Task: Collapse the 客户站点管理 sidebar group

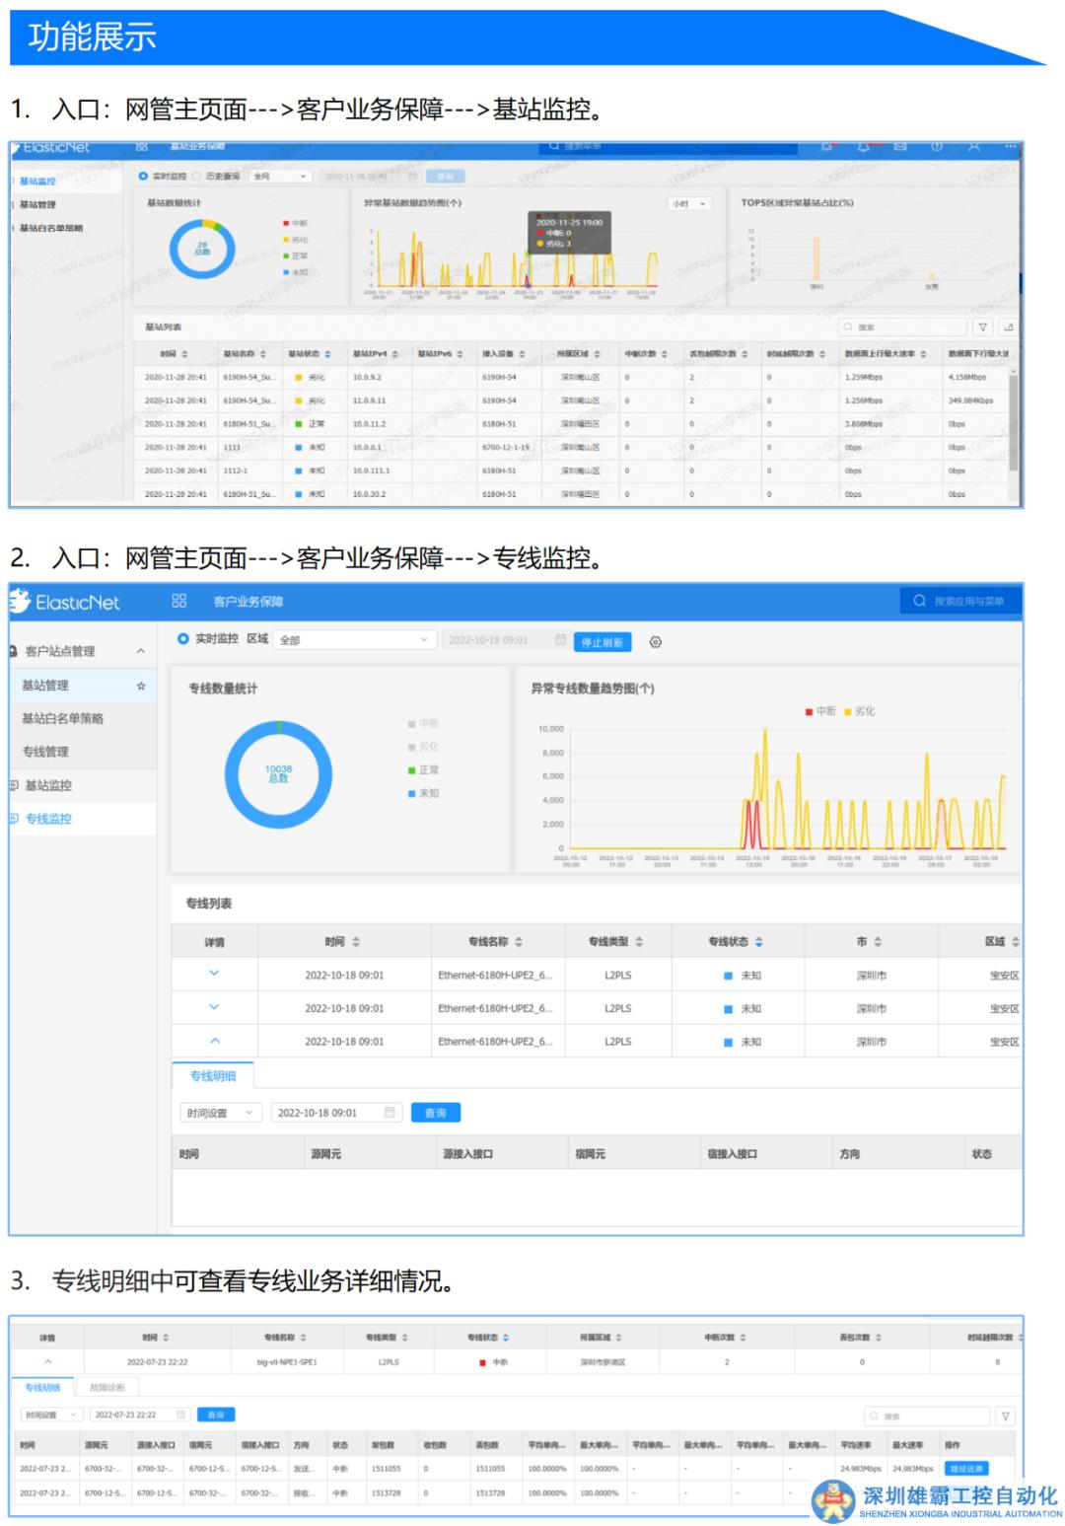Action: pos(140,651)
